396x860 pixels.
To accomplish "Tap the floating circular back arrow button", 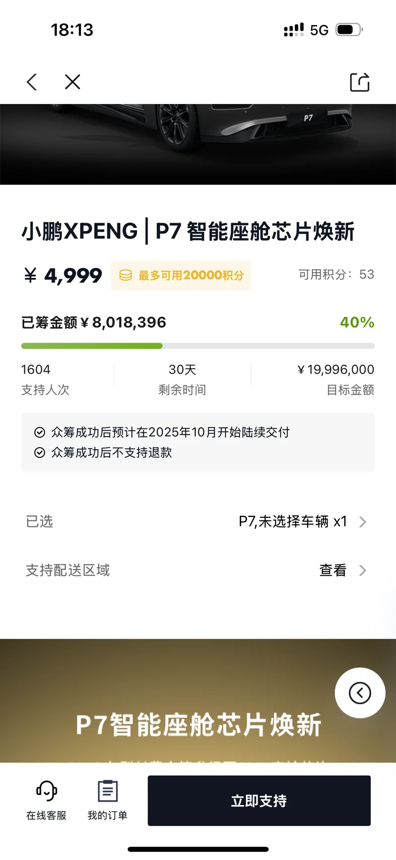I will pyautogui.click(x=360, y=692).
